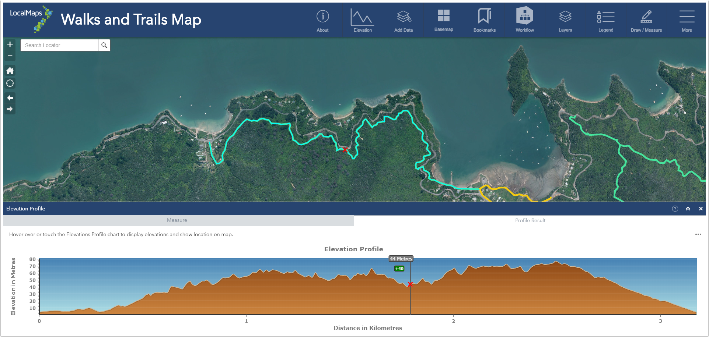Collapse the Elevation Profile panel

pos(688,209)
